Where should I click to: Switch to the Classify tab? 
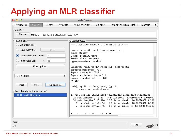[x=36, y=25]
